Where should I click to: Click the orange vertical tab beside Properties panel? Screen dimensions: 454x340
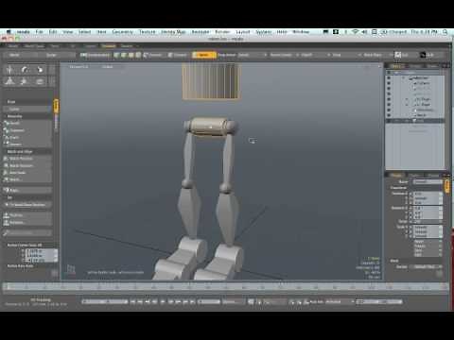click(446, 186)
